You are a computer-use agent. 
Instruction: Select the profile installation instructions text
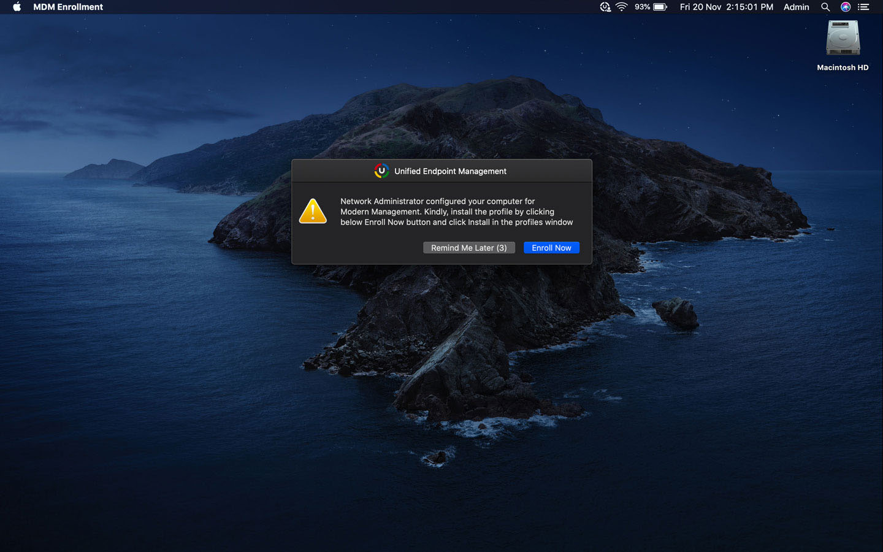[x=457, y=212]
